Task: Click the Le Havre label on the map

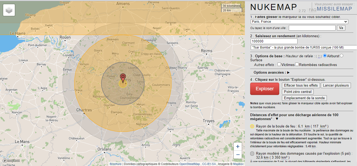Action: tap(18, 33)
